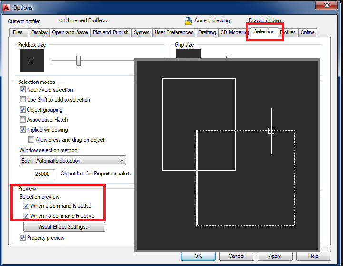Select the Drafting tab
The width and height of the screenshot is (343, 266).
coord(206,32)
